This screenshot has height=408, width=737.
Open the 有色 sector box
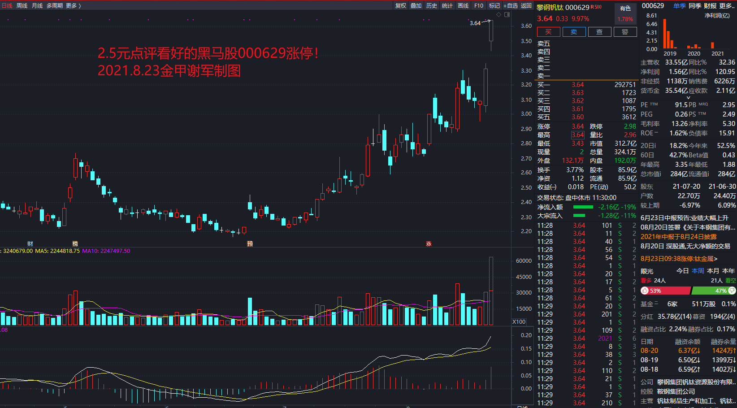coord(625,14)
